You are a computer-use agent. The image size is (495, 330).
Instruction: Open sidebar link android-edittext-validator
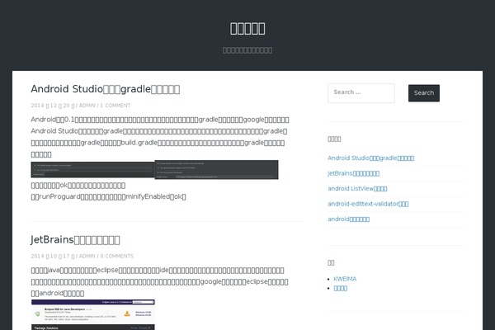pos(368,204)
